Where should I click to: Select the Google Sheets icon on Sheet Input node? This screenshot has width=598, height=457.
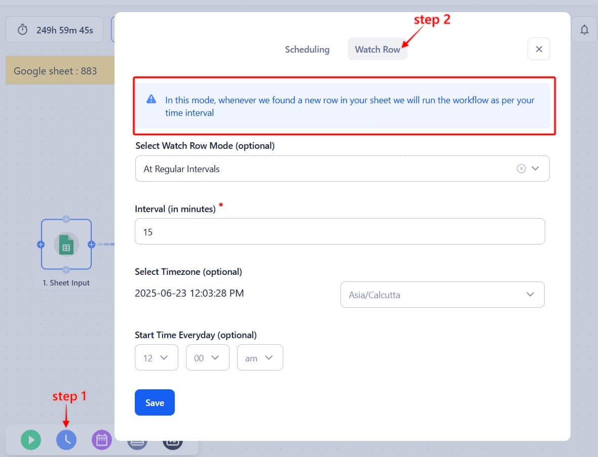click(66, 244)
